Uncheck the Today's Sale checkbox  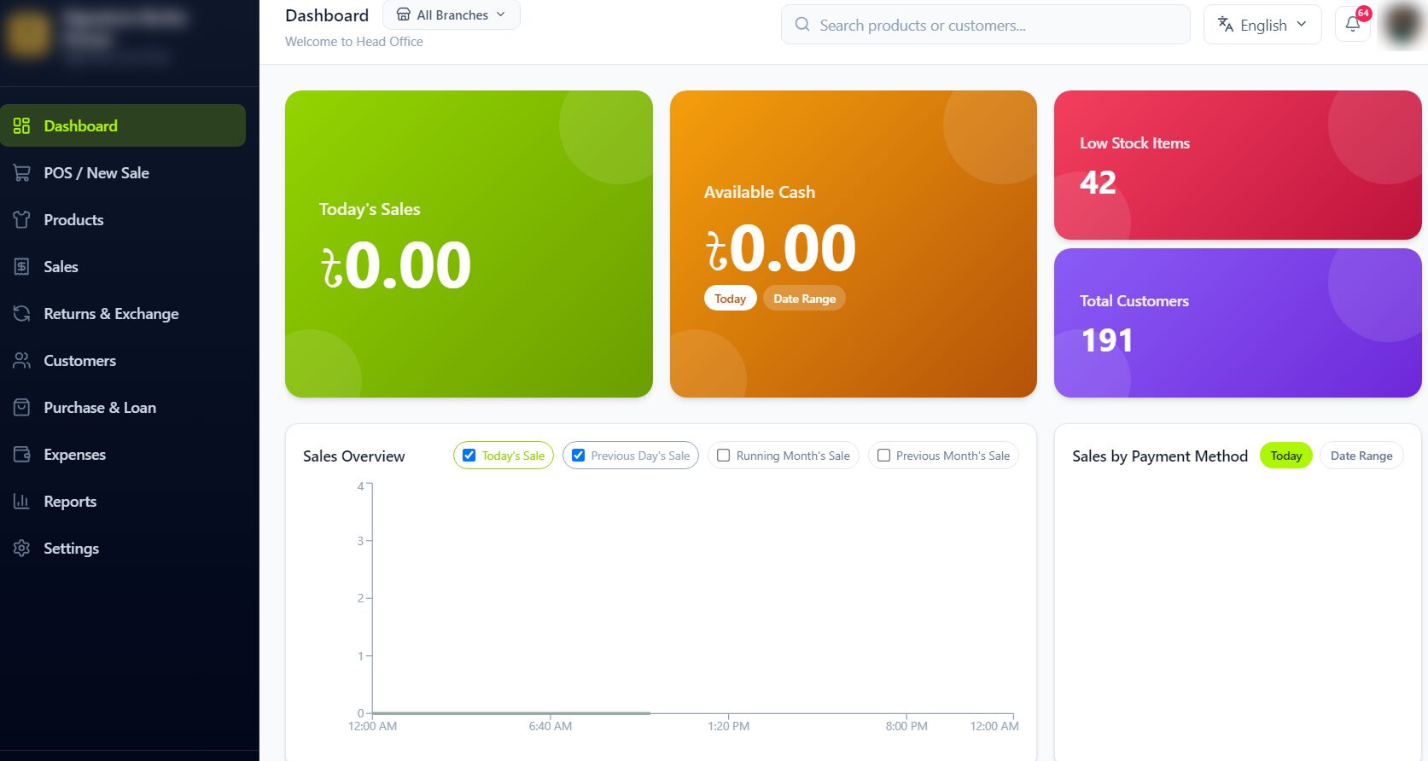coord(469,456)
